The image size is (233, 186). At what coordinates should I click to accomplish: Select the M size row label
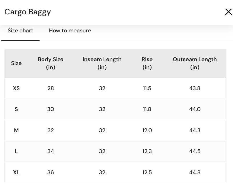pyautogui.click(x=16, y=130)
